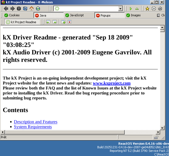Viewport: 169px width, 156px height.
Task: Go to the Home page
Action: pyautogui.click(x=32, y=9)
